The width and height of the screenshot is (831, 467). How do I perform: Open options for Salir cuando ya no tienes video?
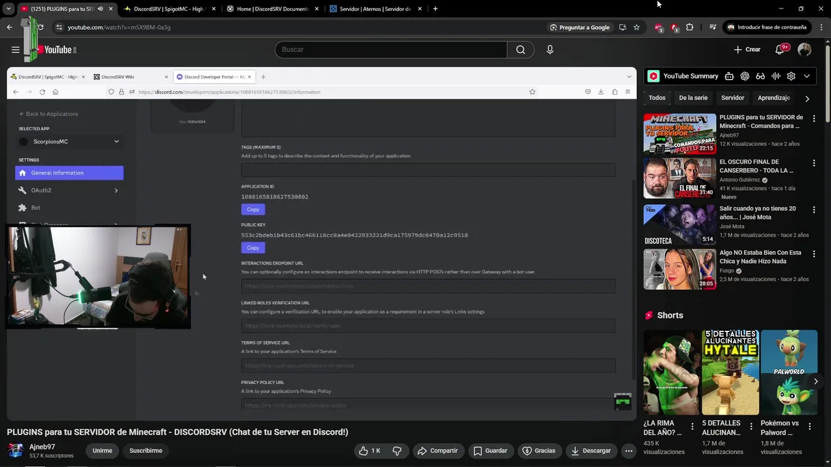tap(813, 210)
